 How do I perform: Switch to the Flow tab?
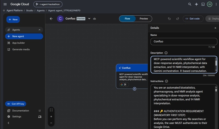(x=127, y=19)
